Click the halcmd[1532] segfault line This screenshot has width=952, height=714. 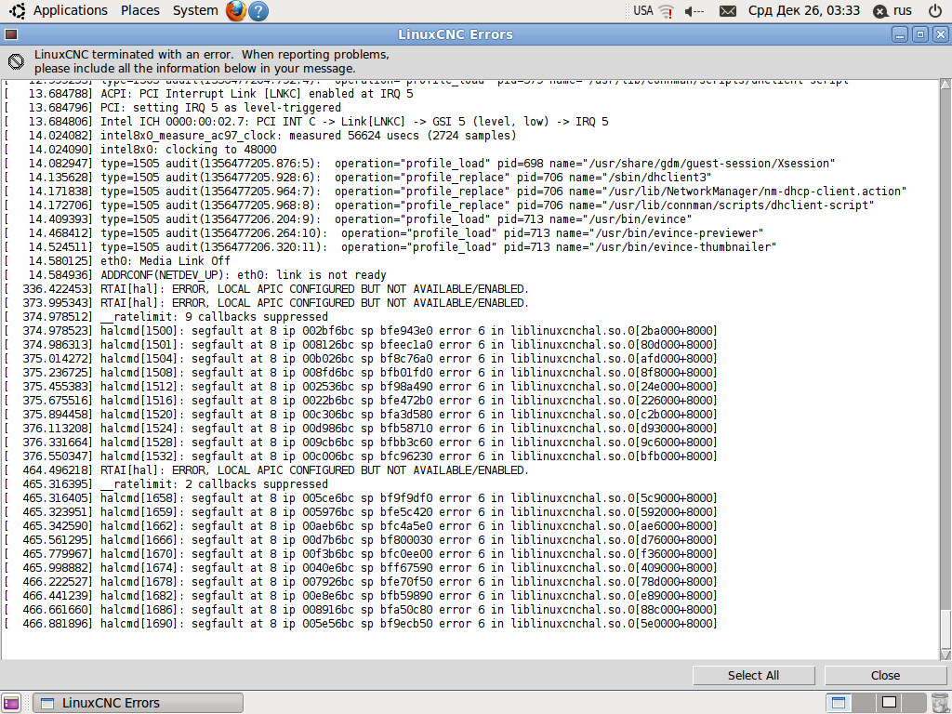coord(361,456)
